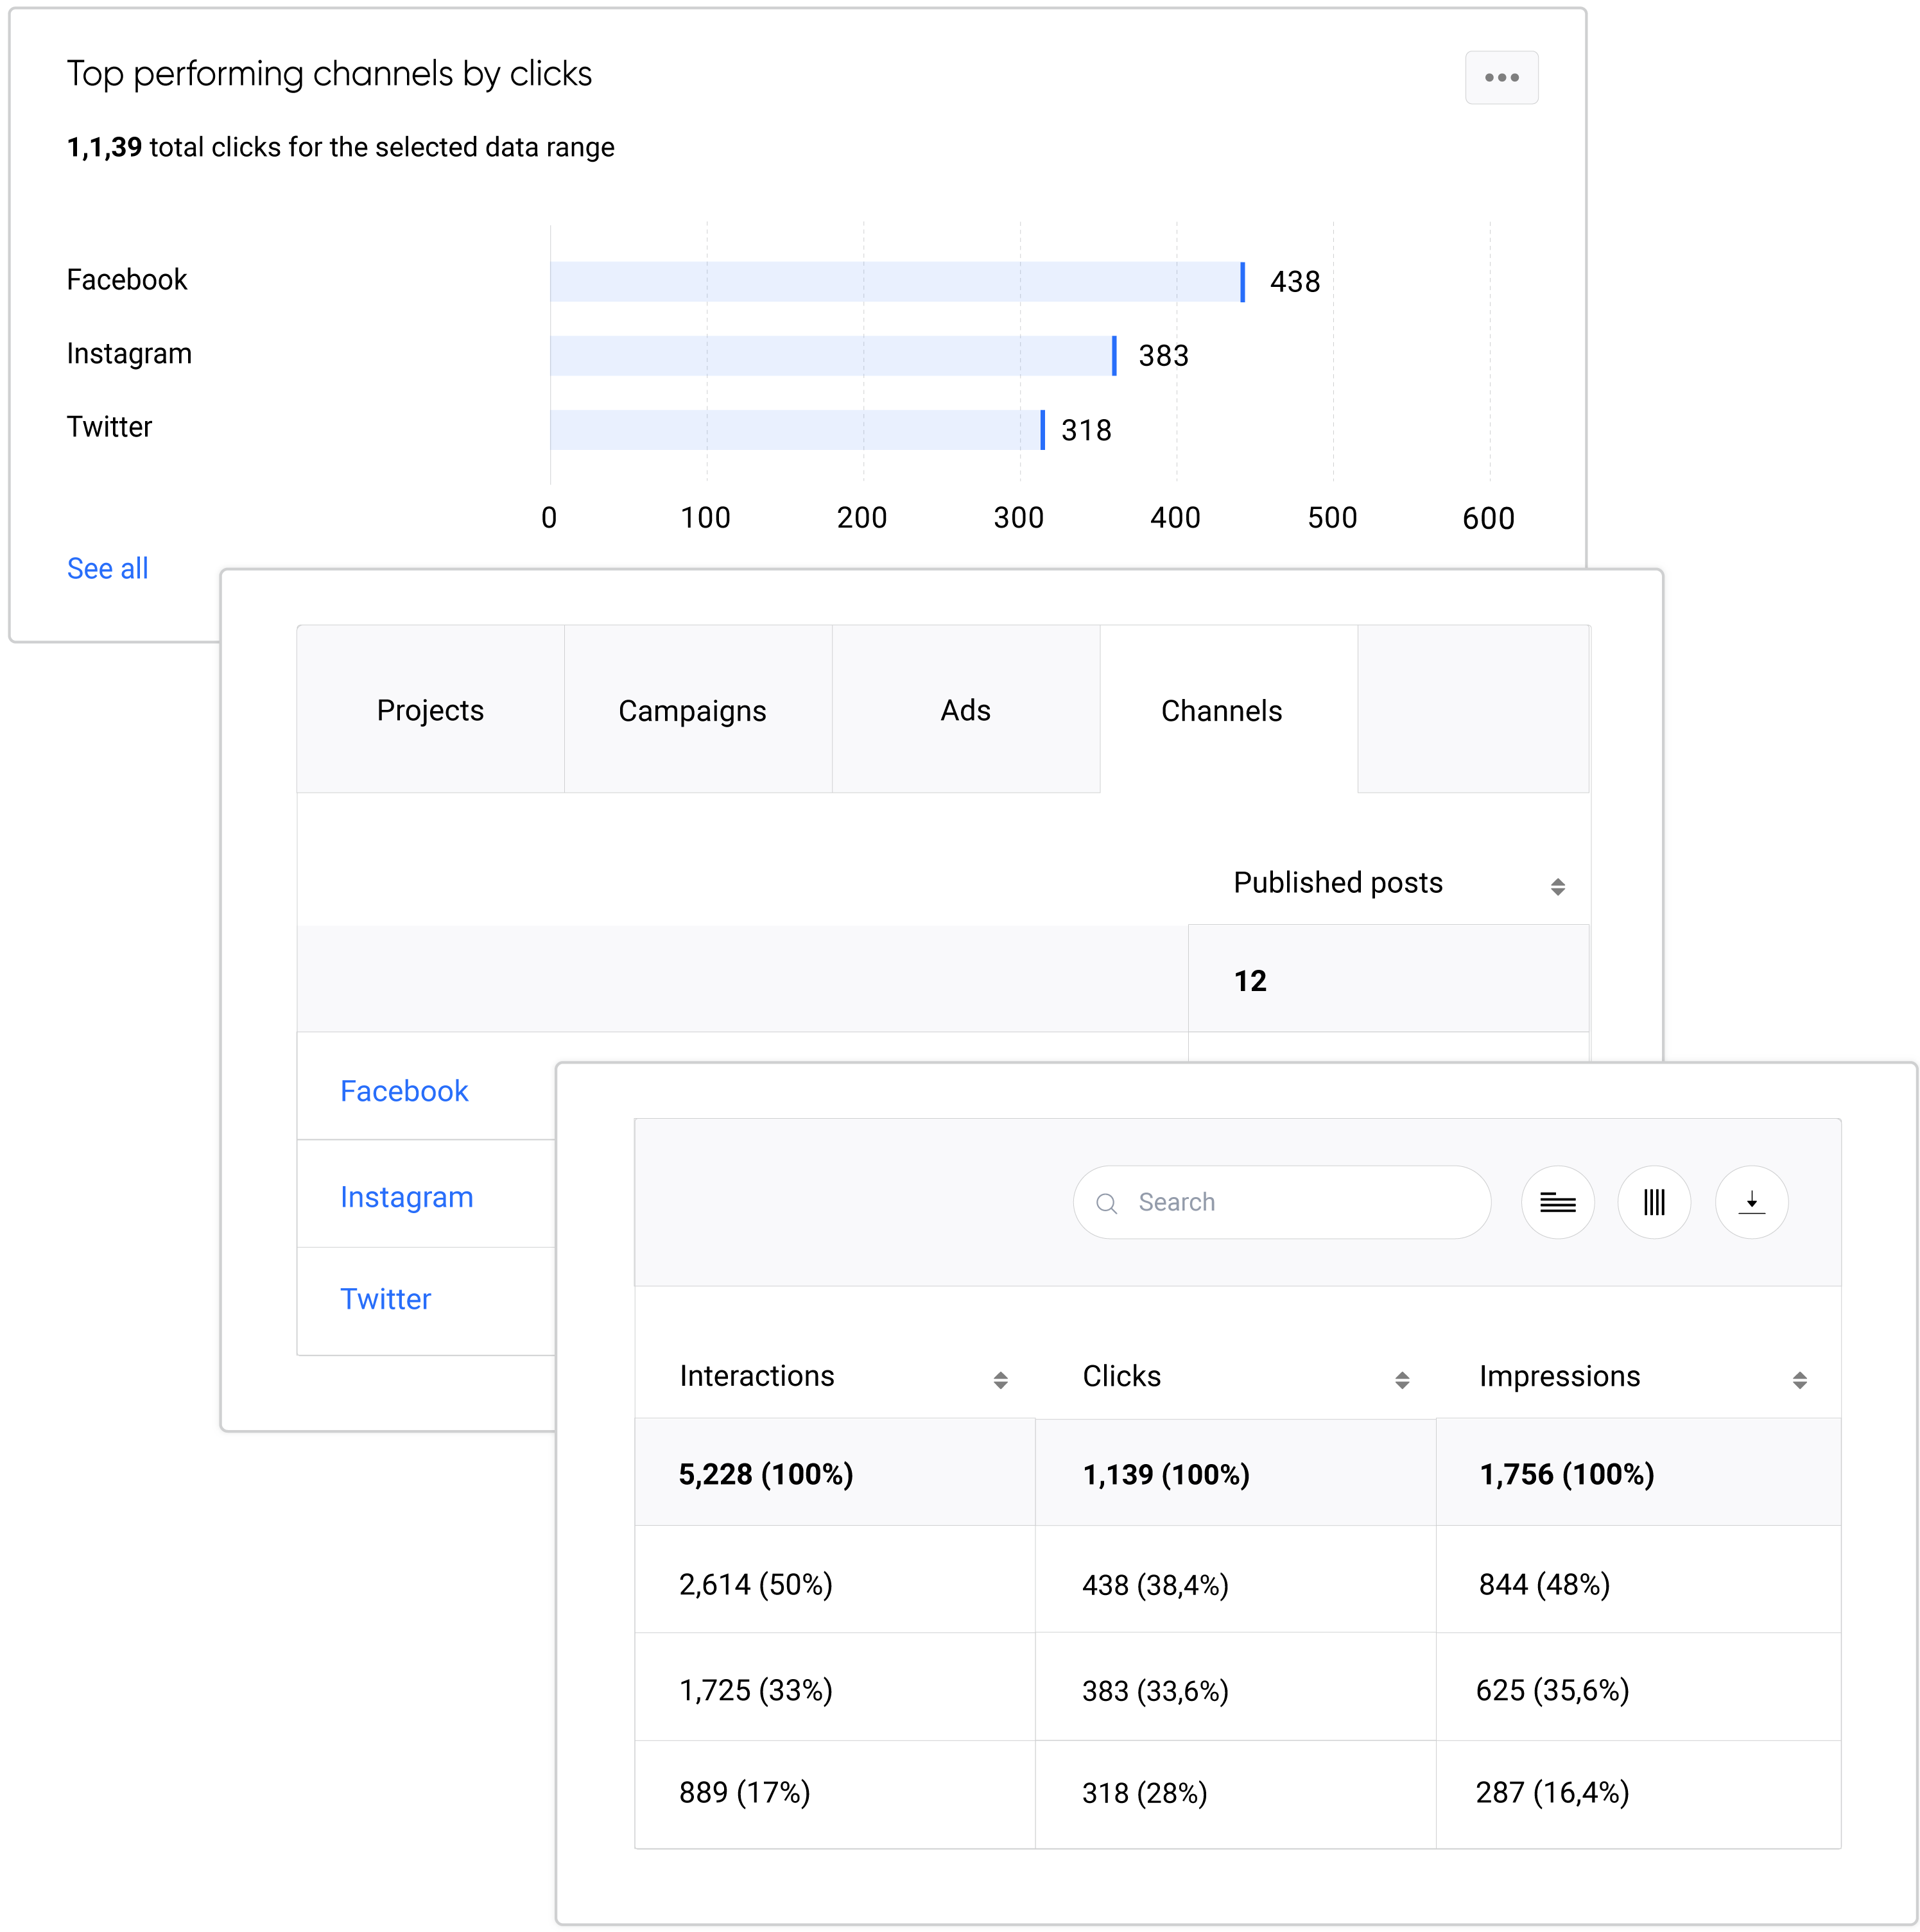Click the Published posts column header
Screen dimensions: 1920x1932
(x=1337, y=882)
